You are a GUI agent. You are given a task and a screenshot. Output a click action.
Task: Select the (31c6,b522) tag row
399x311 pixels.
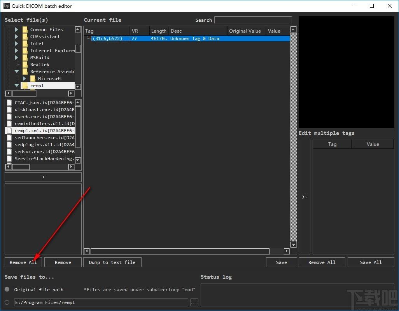187,38
